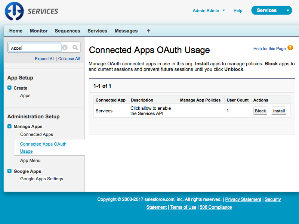Open App Menu in sidebar

point(30,161)
